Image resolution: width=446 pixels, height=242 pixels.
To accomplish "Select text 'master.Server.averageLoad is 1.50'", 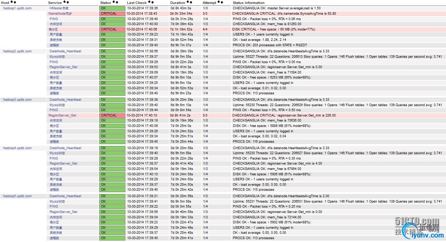I will click(x=294, y=8).
